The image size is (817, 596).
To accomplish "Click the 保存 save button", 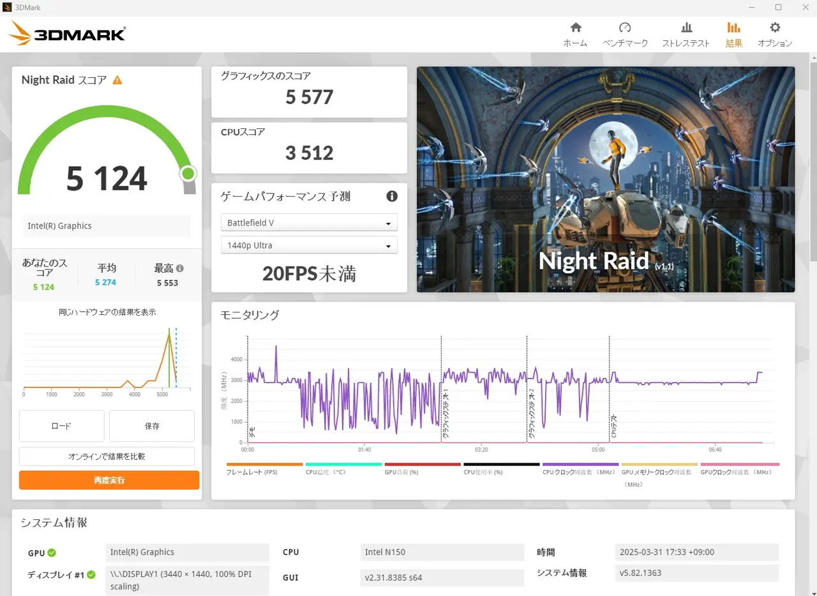I will (152, 426).
